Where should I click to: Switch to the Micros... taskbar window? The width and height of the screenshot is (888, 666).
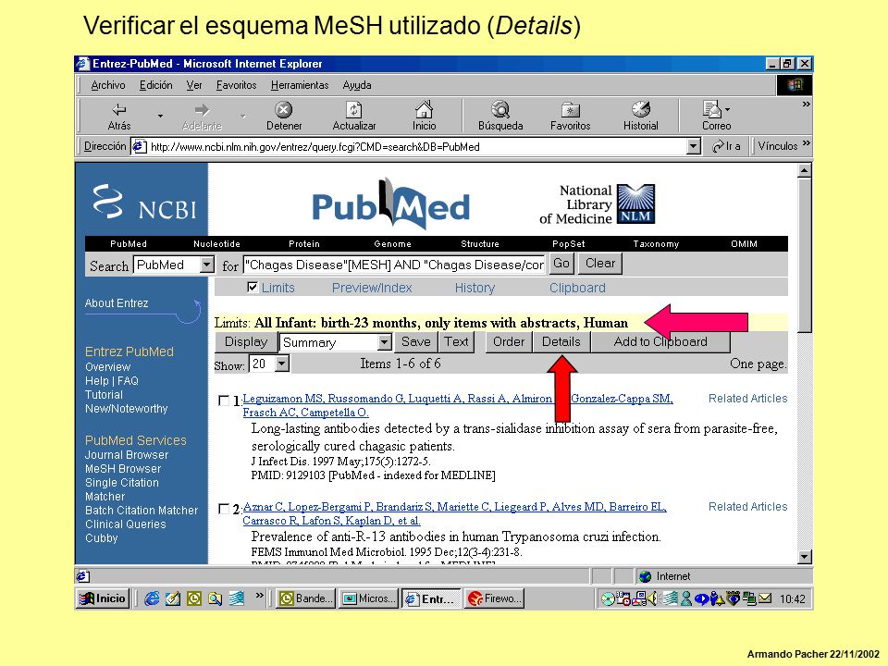pos(369,598)
